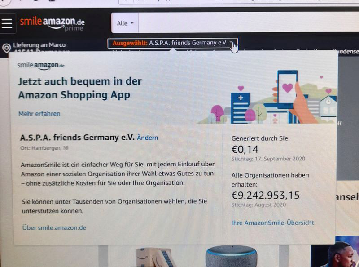Open the 'Mehr erfahren' link
359x267 pixels.
click(39, 114)
